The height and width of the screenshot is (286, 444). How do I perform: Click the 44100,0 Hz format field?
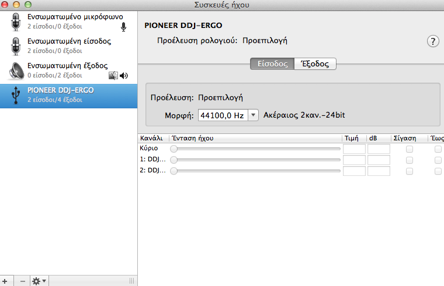223,115
